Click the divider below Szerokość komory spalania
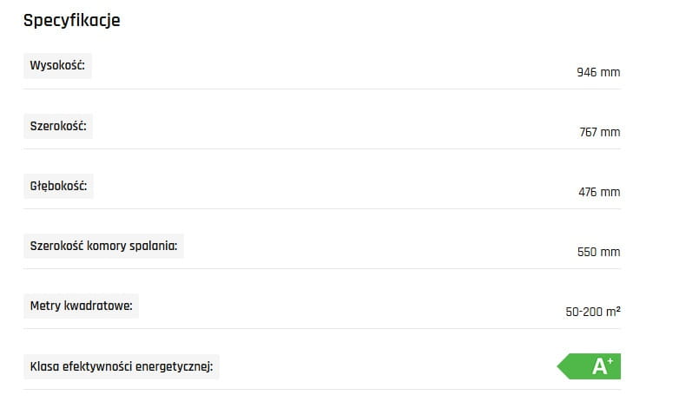The width and height of the screenshot is (686, 415). tap(321, 268)
